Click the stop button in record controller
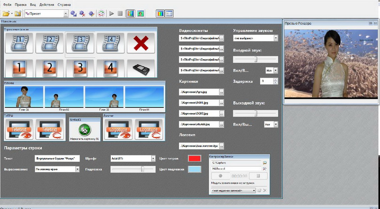Image resolution: width=380 pixels, height=209 pixels. 258,176
